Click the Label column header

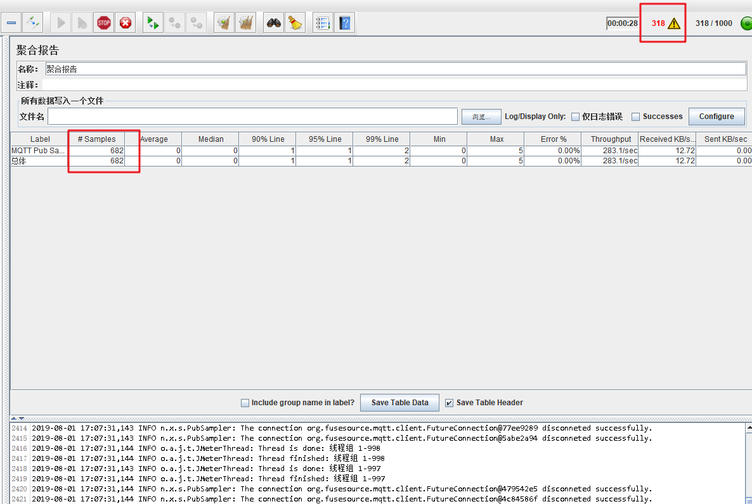click(40, 139)
